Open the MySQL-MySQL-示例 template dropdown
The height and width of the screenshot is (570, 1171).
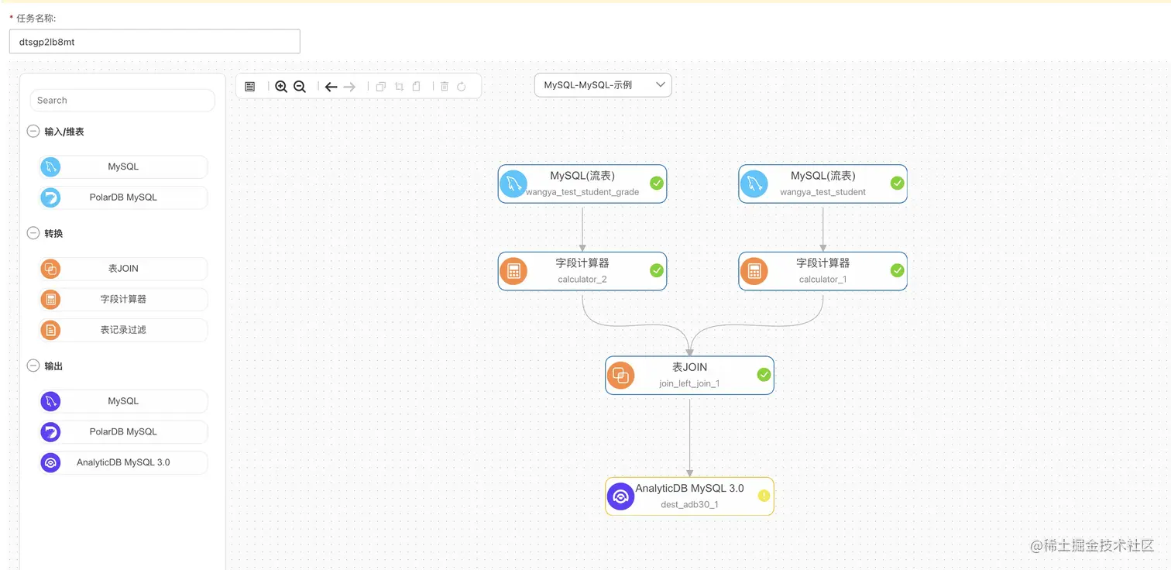(603, 85)
